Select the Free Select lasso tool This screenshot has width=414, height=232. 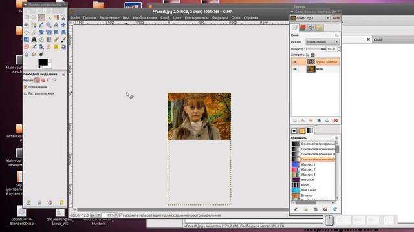point(41,17)
